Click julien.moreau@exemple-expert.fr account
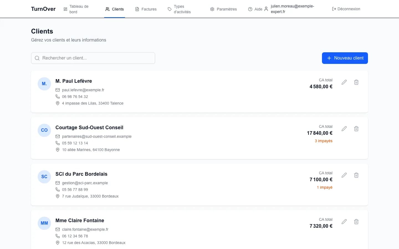399x249 pixels. pyautogui.click(x=293, y=9)
